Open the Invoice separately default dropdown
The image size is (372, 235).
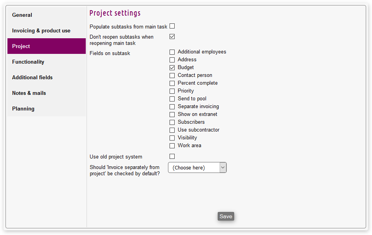[x=197, y=167]
